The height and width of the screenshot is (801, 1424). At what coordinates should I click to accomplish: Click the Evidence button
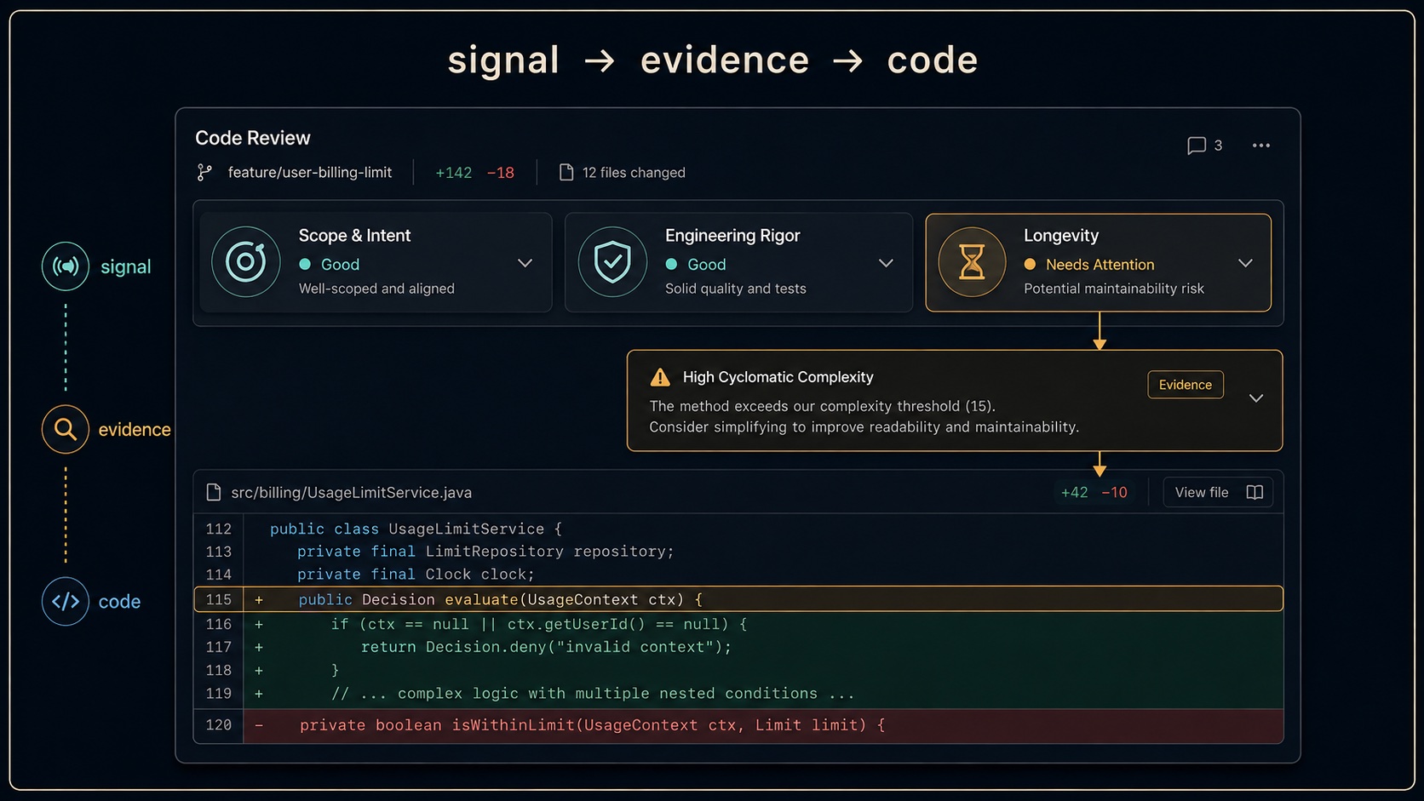[1186, 385]
